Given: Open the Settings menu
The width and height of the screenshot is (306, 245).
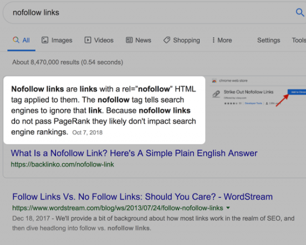Looking at the screenshot, I should 268,40.
